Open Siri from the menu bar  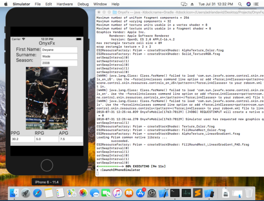tap(249, 4)
